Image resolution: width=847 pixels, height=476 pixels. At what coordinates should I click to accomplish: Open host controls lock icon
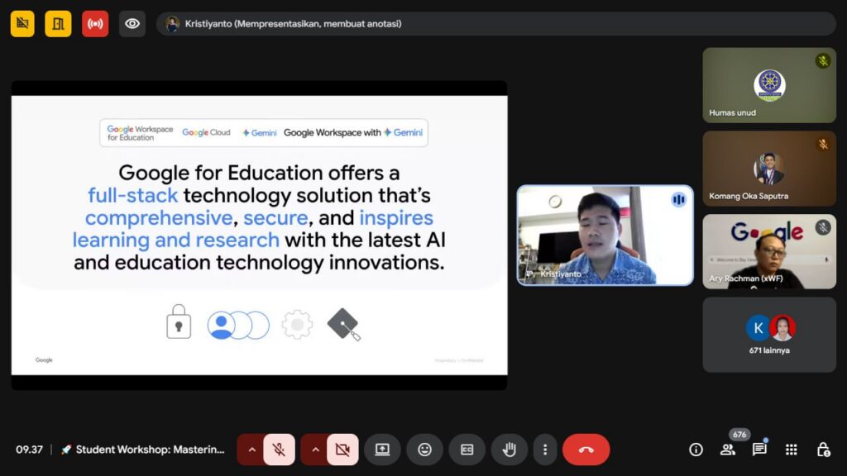(823, 450)
